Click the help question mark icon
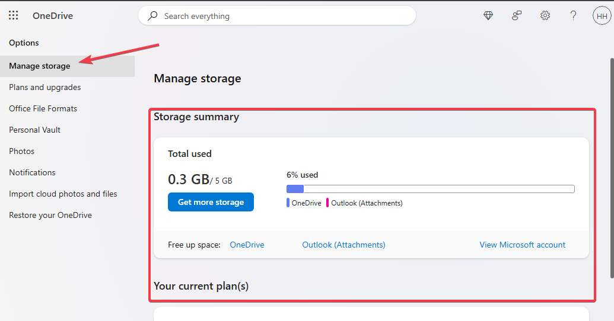The image size is (614, 321). 573,15
